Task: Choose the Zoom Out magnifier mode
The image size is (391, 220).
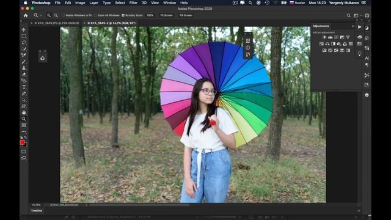Action: pyautogui.click(x=56, y=15)
